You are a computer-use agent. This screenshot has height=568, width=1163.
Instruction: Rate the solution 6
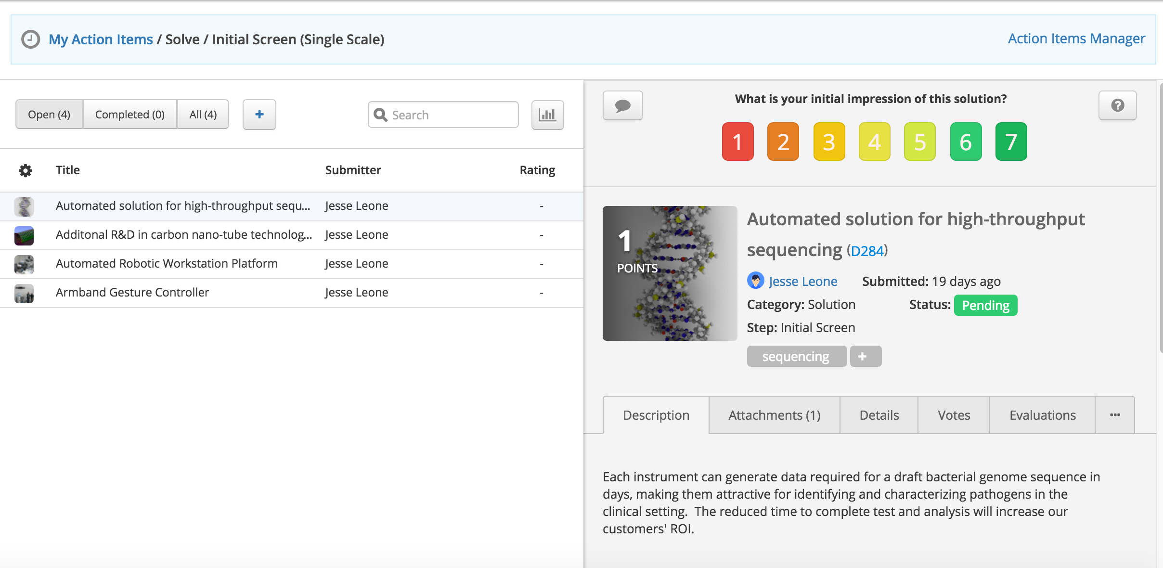pos(966,142)
